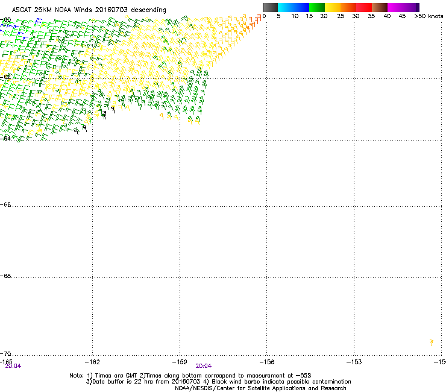This screenshot has height=392, width=446.
Task: Click the '-159' longitude axis label
Action: [x=180, y=362]
